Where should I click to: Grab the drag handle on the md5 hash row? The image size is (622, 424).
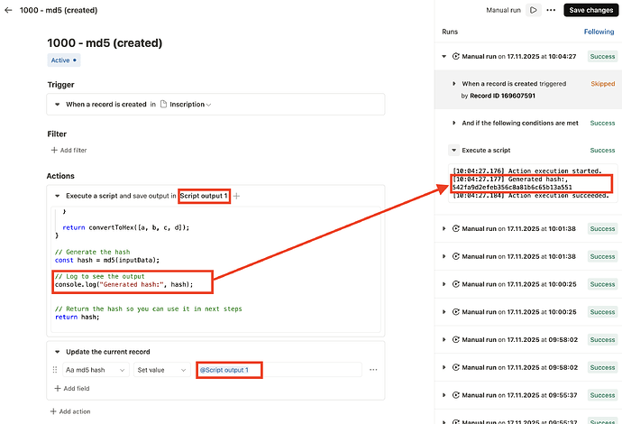pos(57,370)
